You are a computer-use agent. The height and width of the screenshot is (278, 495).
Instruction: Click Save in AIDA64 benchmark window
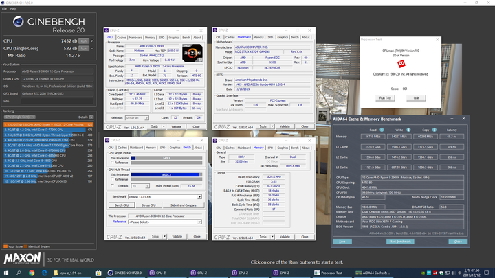click(x=342, y=242)
